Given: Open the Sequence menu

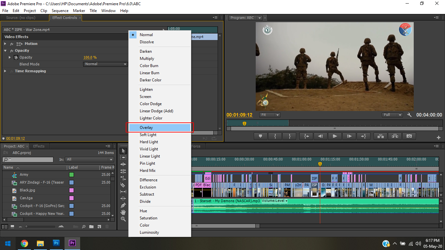Looking at the screenshot, I should click(60, 11).
